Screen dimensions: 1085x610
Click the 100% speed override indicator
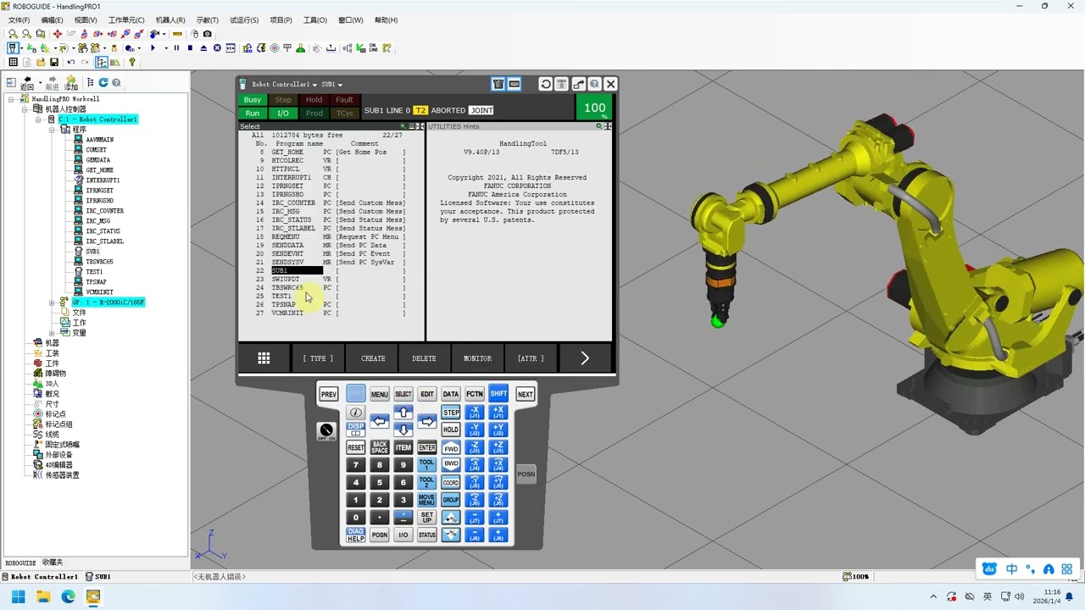[595, 108]
